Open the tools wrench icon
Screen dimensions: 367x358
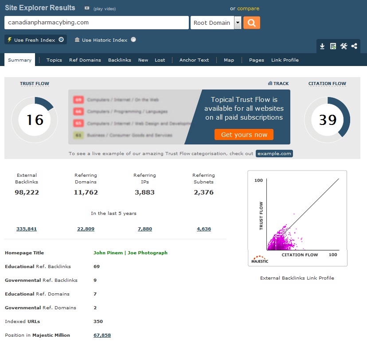click(344, 46)
